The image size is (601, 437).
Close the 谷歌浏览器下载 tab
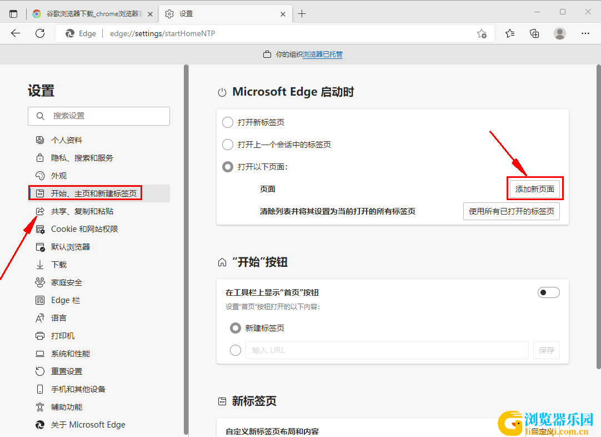150,14
